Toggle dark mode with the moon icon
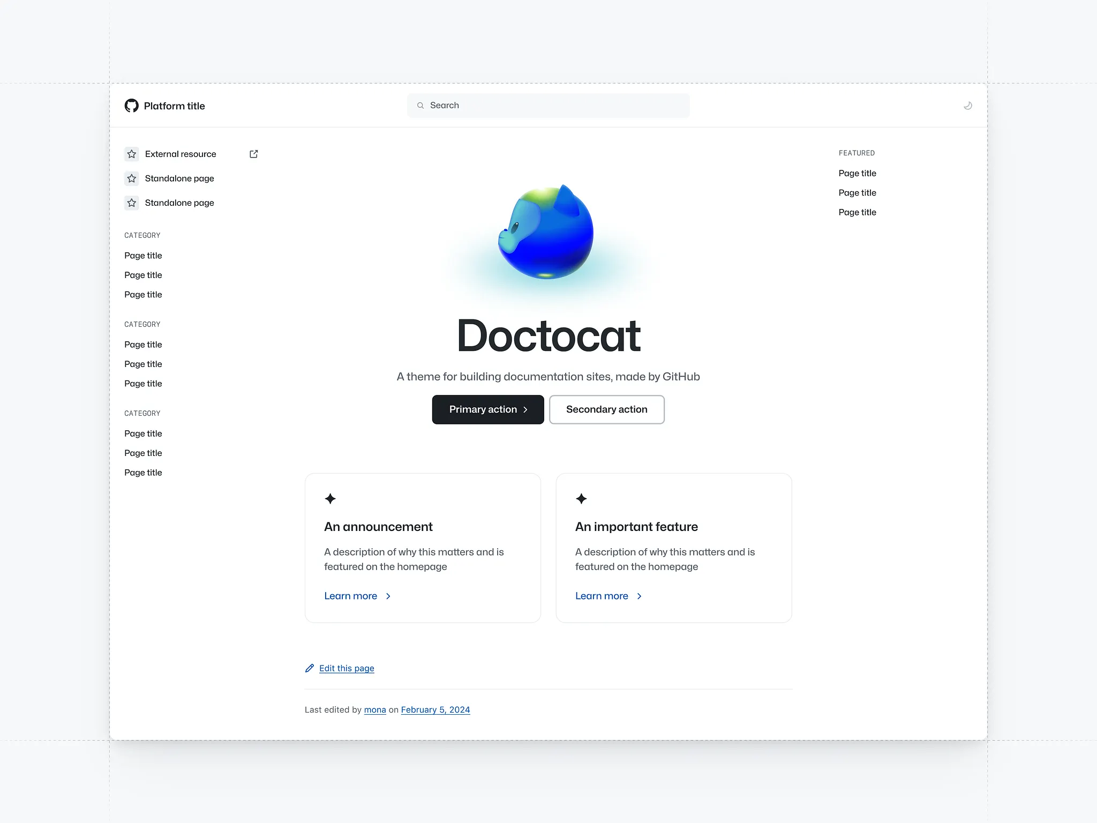Screen dimensions: 1097x823 (x=967, y=105)
